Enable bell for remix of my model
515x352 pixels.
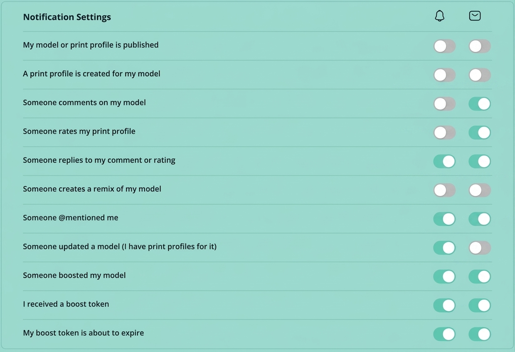(x=444, y=190)
